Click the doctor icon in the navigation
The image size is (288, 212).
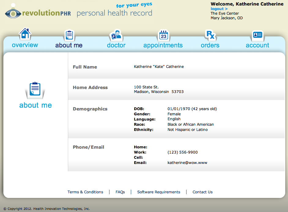[116, 35]
